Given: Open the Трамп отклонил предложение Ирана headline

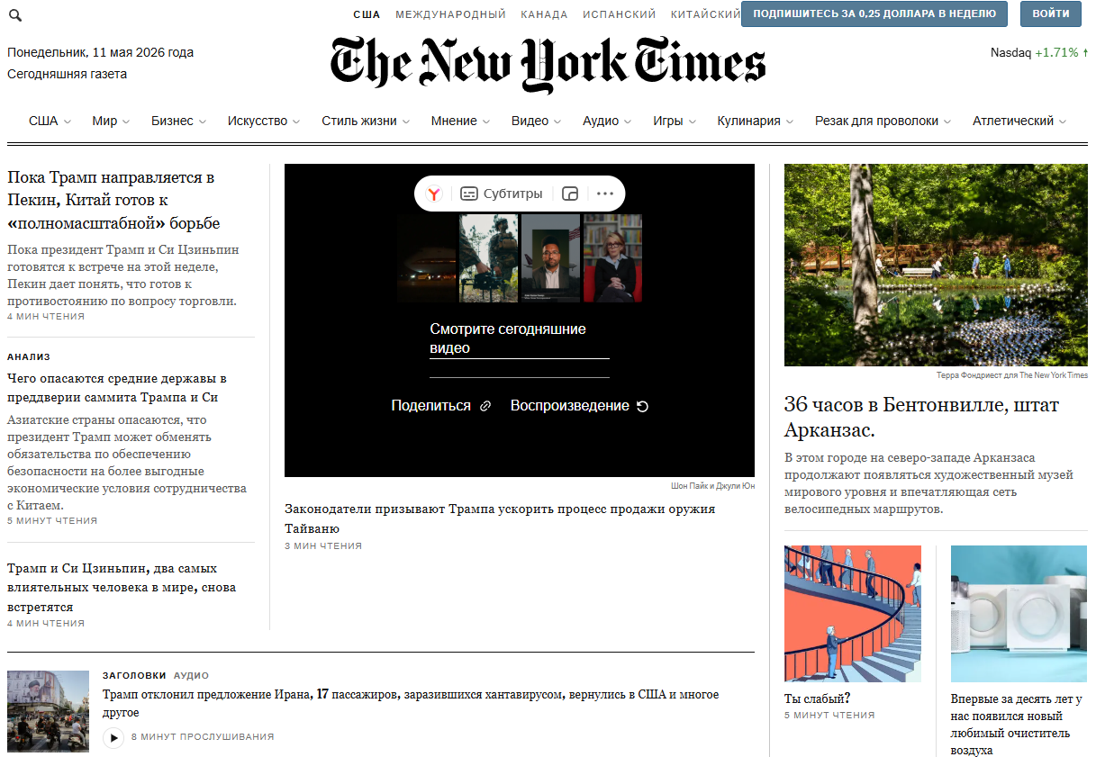Looking at the screenshot, I should pos(411,704).
